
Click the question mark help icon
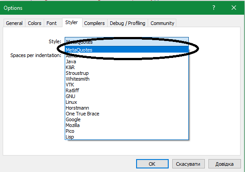pyautogui.click(x=214, y=8)
